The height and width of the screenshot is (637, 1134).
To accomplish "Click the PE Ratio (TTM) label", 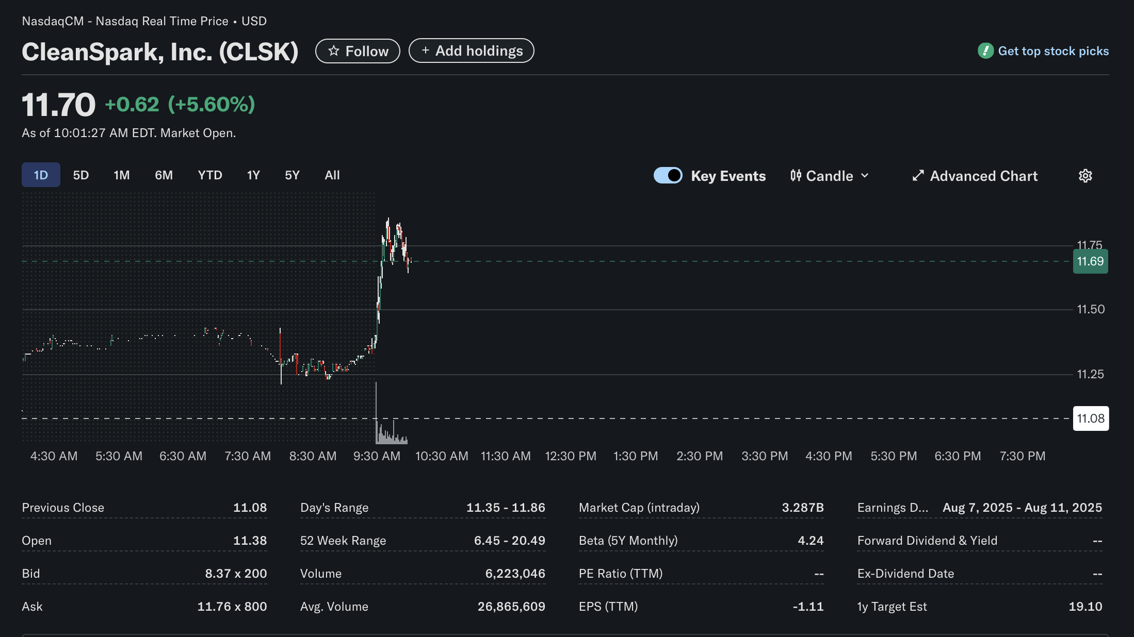I will click(621, 574).
